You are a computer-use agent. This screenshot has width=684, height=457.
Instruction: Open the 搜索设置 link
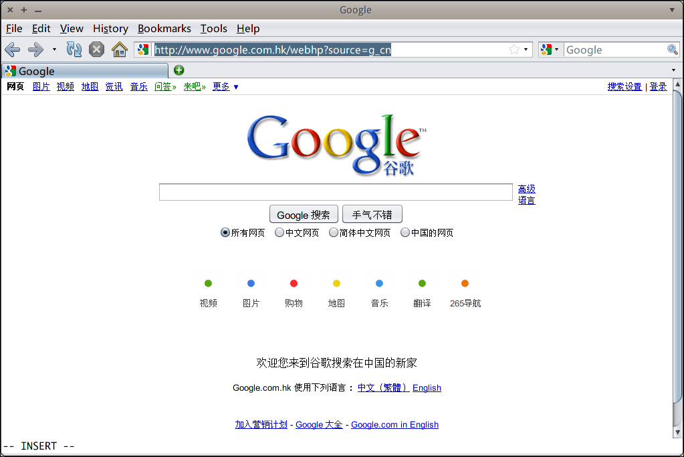[x=624, y=87]
